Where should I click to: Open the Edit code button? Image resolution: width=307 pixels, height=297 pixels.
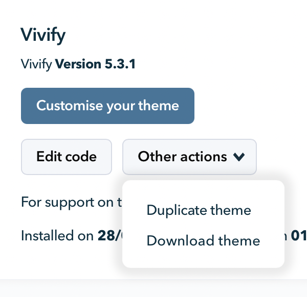[x=66, y=157]
